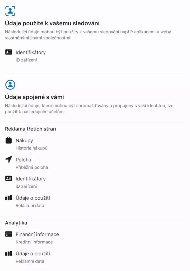Click the ID card icon in the tracking section
Viewport: 190px width, 271px height.
[x=8, y=52]
